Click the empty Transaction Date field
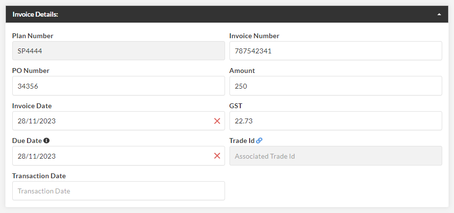Image resolution: width=454 pixels, height=213 pixels. [x=118, y=191]
